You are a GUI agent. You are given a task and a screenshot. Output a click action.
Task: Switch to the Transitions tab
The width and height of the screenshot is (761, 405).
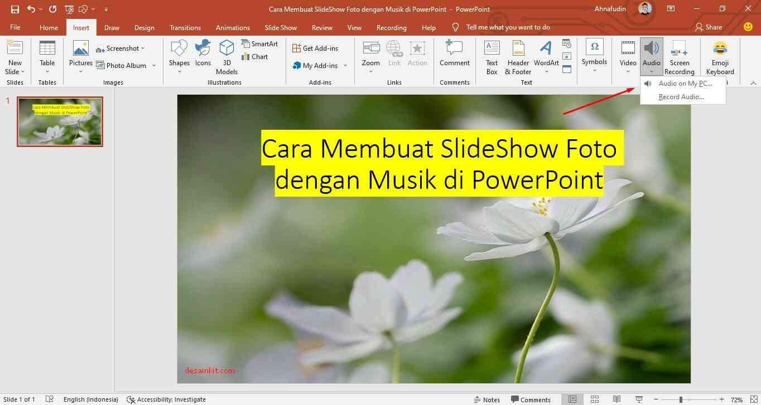click(185, 27)
